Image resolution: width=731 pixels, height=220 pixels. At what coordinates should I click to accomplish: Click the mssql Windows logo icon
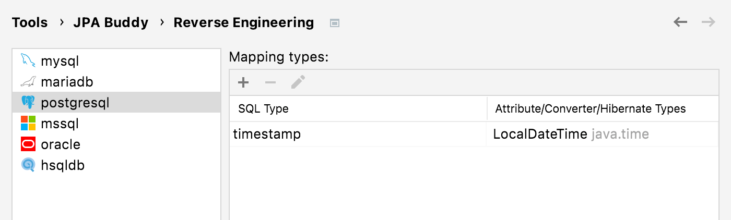28,124
